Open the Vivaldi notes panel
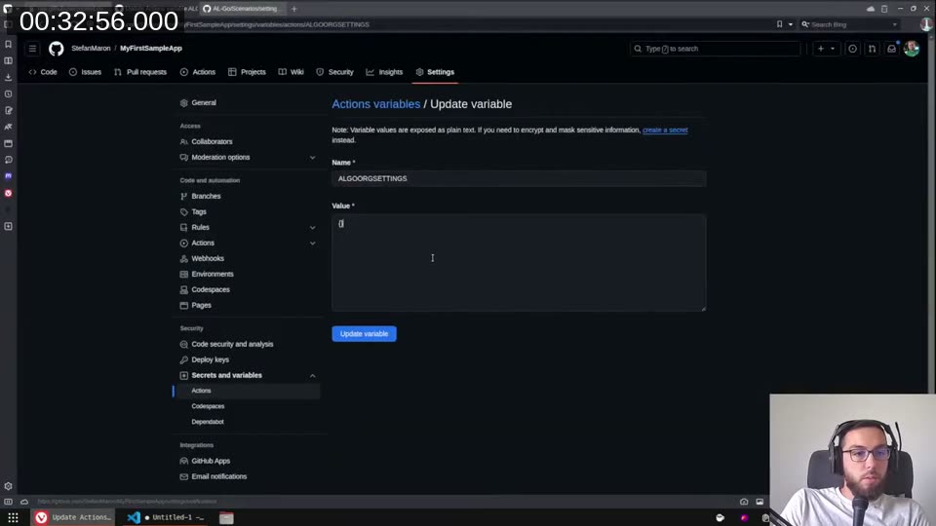Image resolution: width=936 pixels, height=526 pixels. [x=9, y=110]
